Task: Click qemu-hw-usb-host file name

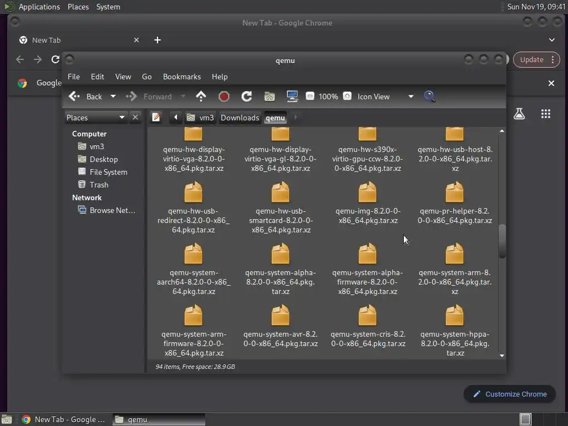Action: pos(455,159)
